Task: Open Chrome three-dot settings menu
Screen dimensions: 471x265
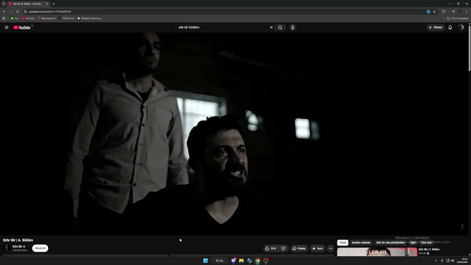Action: pyautogui.click(x=467, y=11)
